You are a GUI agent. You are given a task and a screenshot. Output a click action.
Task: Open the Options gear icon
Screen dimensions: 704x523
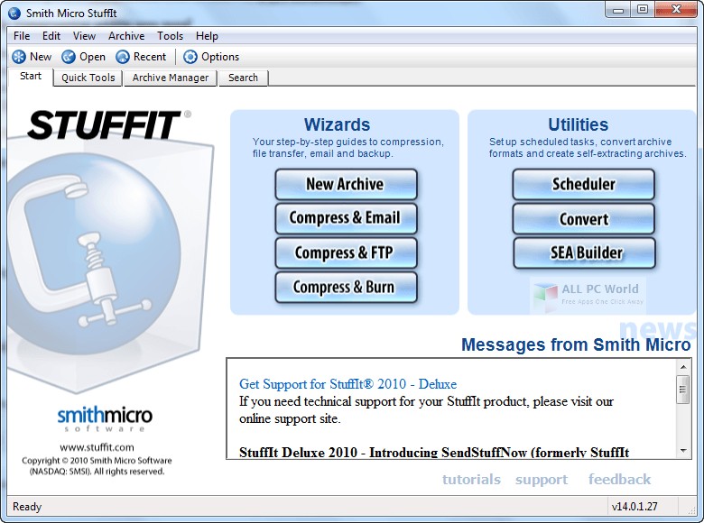(x=190, y=57)
